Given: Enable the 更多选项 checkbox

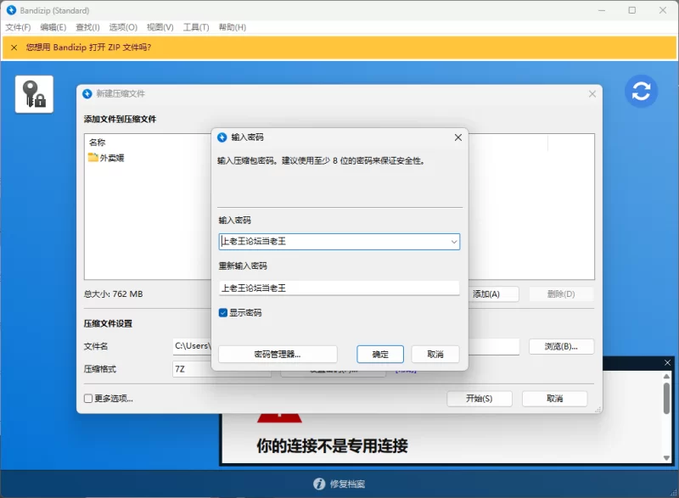Looking at the screenshot, I should [88, 399].
